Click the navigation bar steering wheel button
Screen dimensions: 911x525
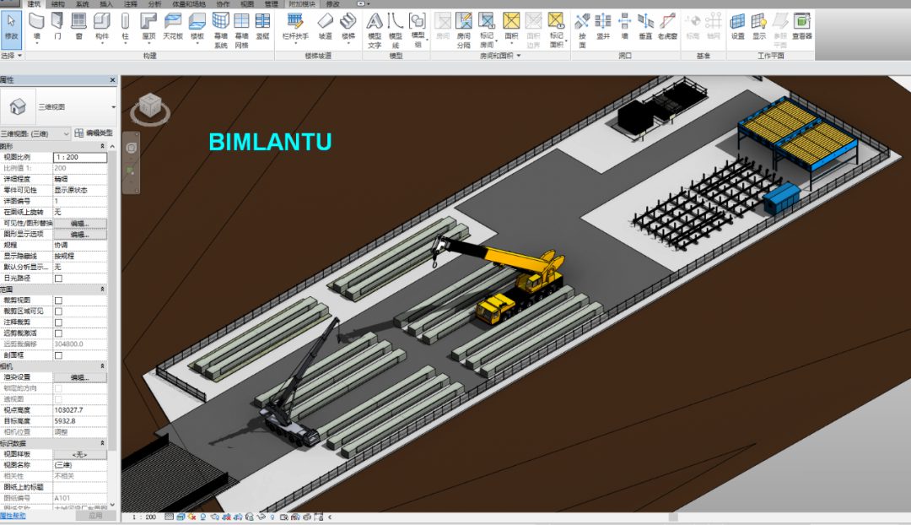coord(132,148)
